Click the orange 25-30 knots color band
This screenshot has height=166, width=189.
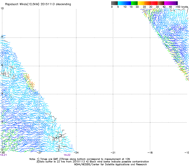click(x=148, y=3)
